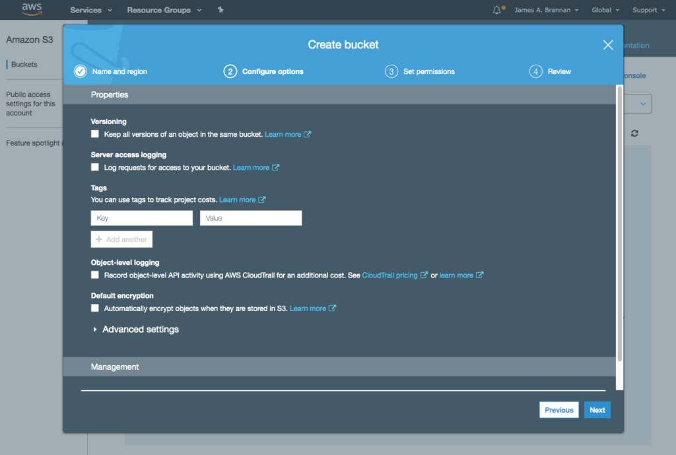This screenshot has width=676, height=455.
Task: Enable Default encryption checkbox
Action: [x=95, y=308]
